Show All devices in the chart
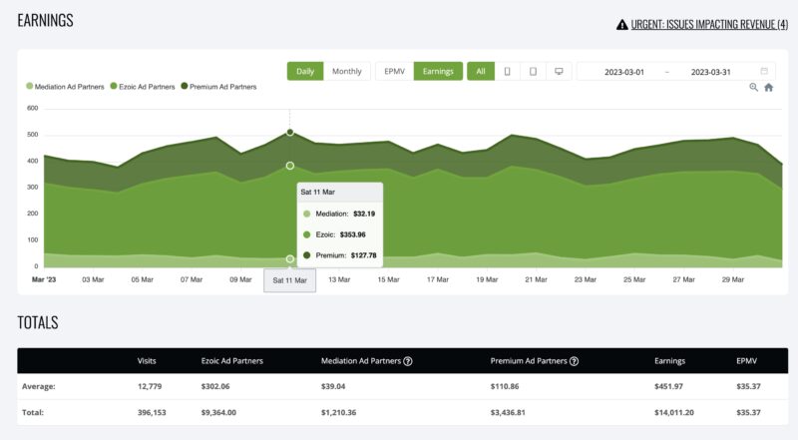 point(481,71)
